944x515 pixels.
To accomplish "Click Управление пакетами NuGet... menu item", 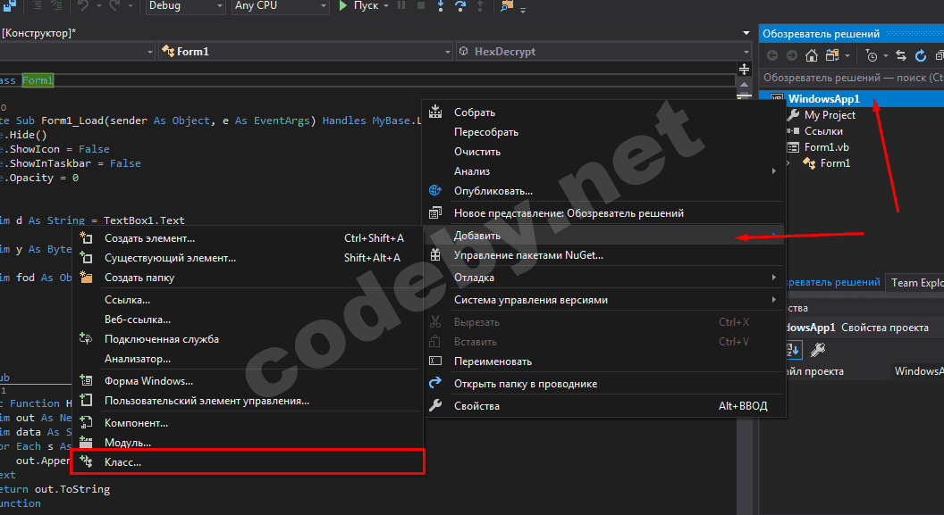I will click(528, 255).
